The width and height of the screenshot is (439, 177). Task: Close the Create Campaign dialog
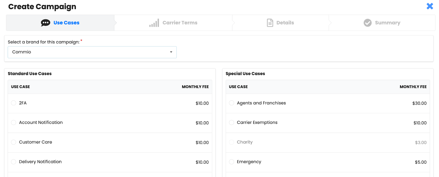[430, 6]
